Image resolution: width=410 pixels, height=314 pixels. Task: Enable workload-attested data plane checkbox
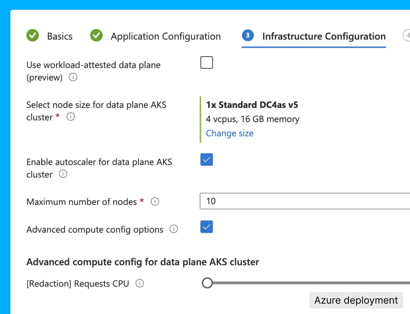click(207, 62)
